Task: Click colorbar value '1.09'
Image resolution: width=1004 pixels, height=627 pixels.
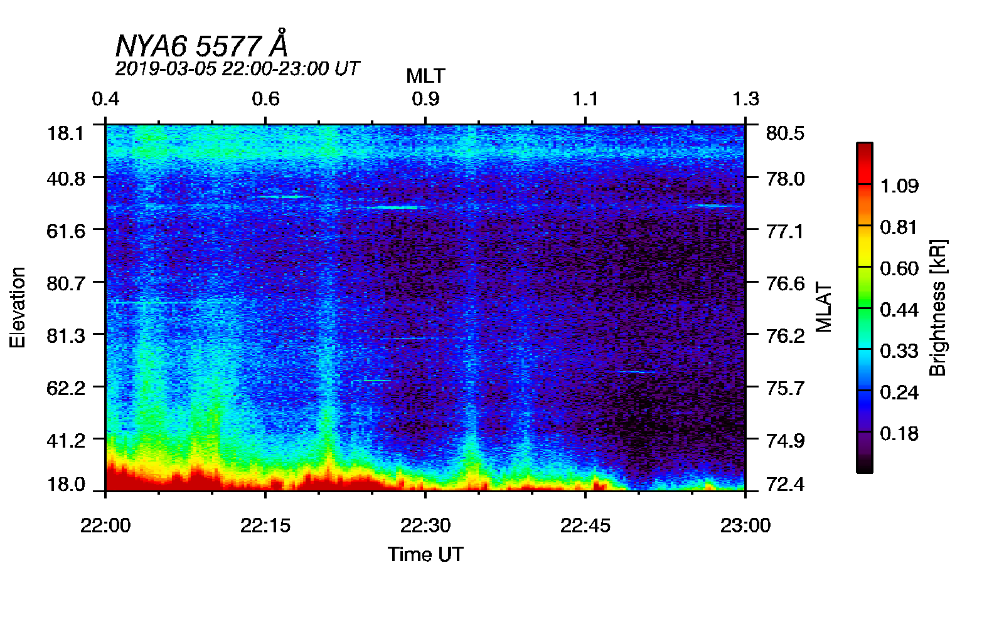Action: (899, 186)
